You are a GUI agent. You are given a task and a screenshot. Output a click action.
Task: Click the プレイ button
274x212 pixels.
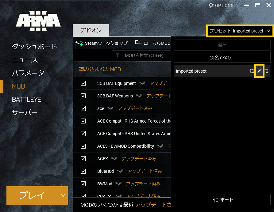[x=32, y=195]
